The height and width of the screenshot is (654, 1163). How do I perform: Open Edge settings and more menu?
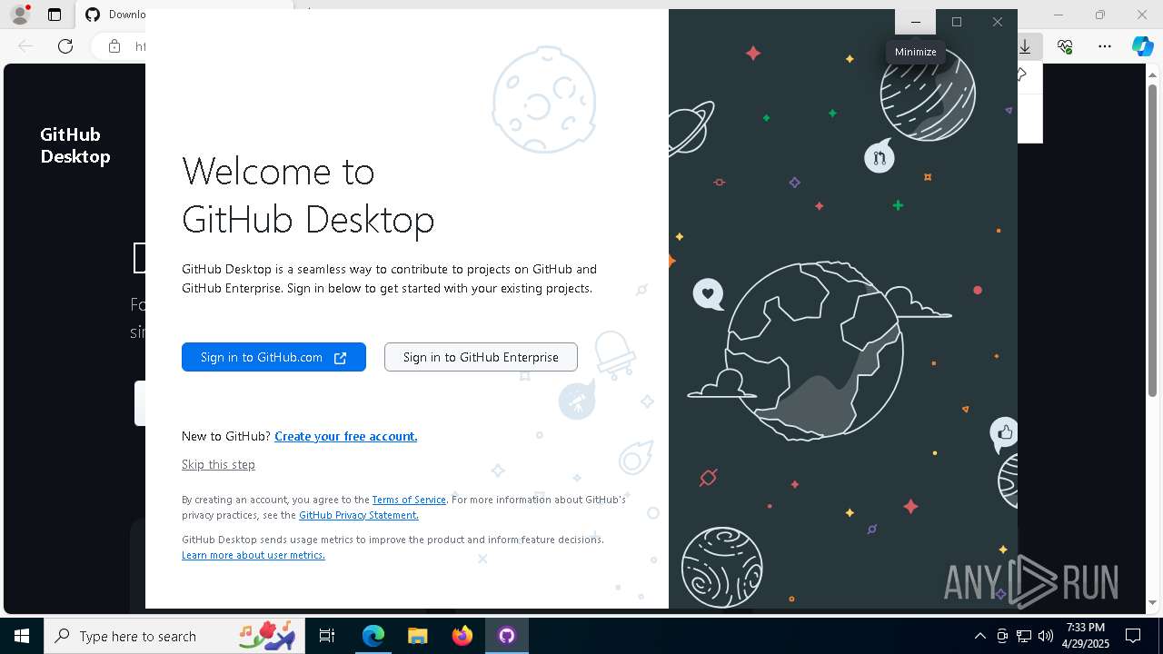[1104, 46]
